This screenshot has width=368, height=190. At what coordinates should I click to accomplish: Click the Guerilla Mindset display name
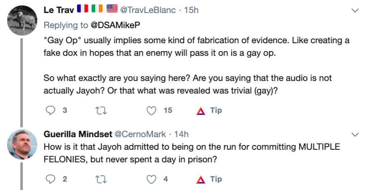[x=78, y=134]
